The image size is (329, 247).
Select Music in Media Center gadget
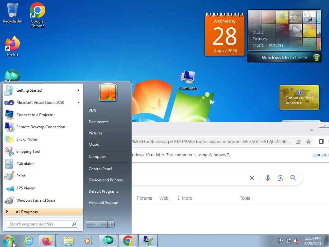click(x=258, y=32)
